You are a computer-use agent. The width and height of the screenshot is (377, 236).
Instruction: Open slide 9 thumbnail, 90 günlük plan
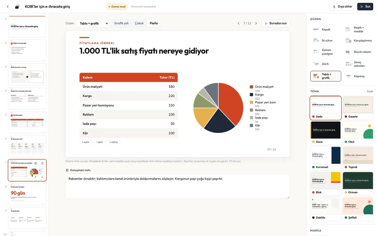click(x=27, y=218)
